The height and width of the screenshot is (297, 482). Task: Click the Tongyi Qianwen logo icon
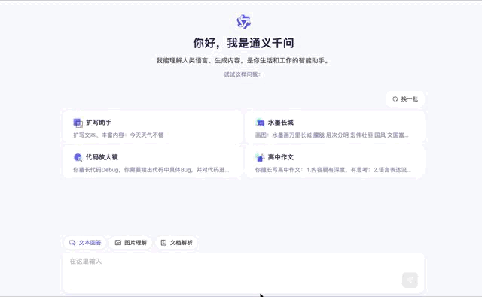coord(243,22)
